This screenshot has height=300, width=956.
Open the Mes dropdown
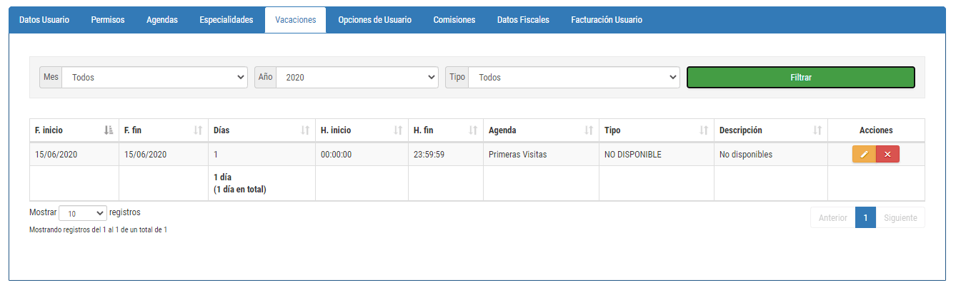pos(155,77)
